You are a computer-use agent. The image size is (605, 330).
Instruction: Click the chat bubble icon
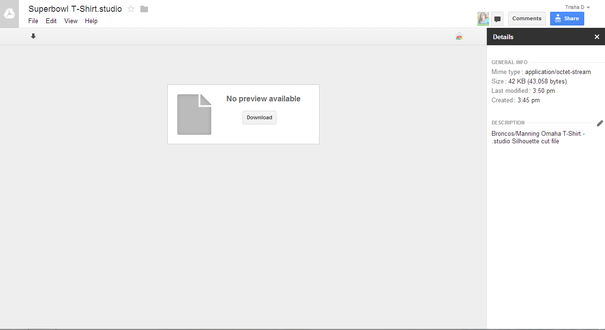click(497, 19)
